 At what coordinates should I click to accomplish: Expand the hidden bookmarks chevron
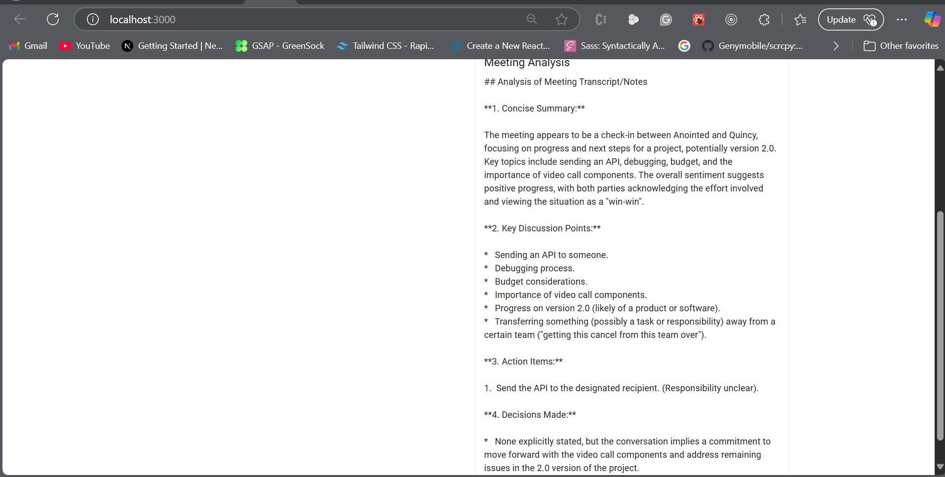click(836, 46)
